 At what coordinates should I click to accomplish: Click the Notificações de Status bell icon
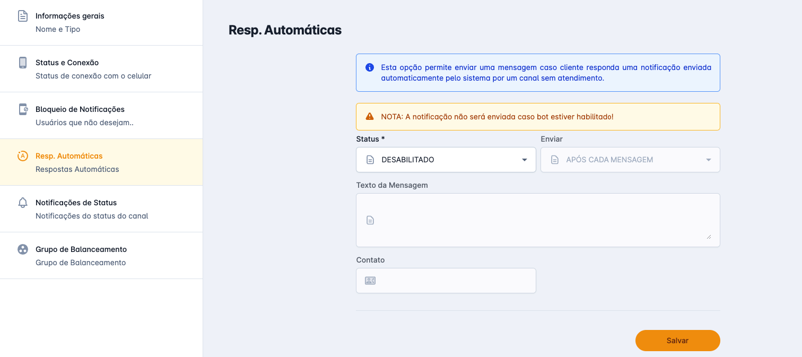coord(22,203)
